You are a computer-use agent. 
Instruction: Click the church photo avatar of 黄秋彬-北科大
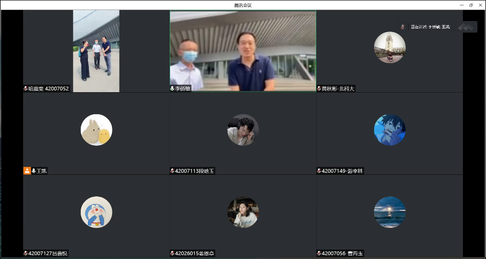coord(390,47)
